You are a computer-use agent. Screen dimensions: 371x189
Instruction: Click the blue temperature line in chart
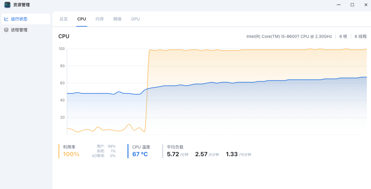point(237,82)
